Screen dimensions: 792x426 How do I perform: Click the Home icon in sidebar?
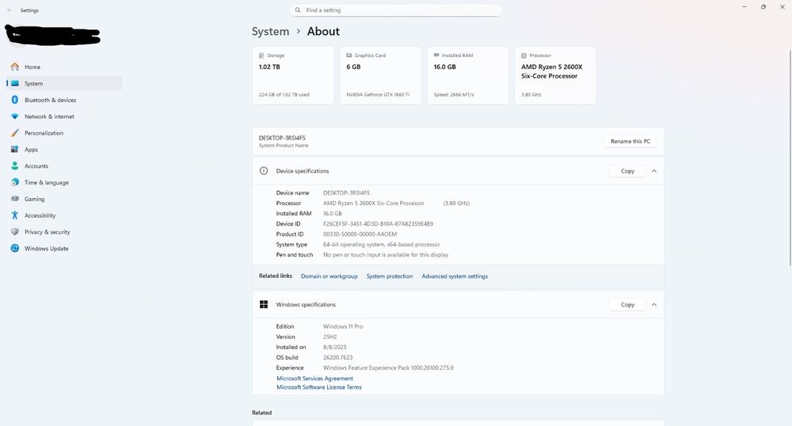coord(15,67)
